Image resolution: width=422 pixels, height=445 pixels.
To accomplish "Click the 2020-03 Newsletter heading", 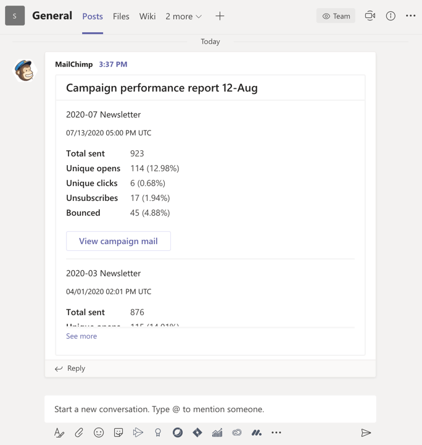I will (x=104, y=273).
